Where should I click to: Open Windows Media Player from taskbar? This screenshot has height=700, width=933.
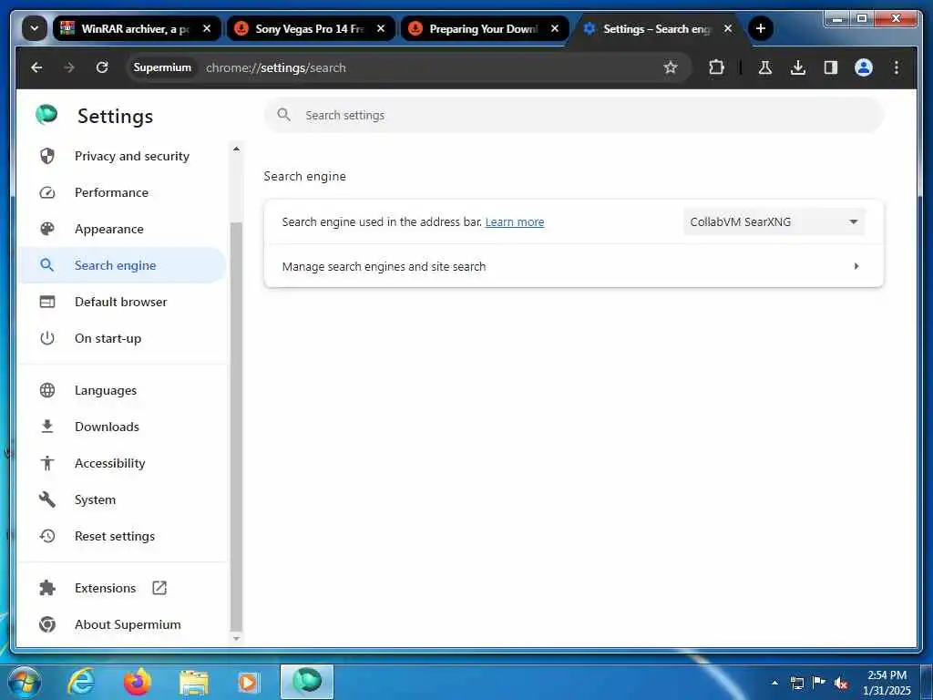click(x=250, y=682)
